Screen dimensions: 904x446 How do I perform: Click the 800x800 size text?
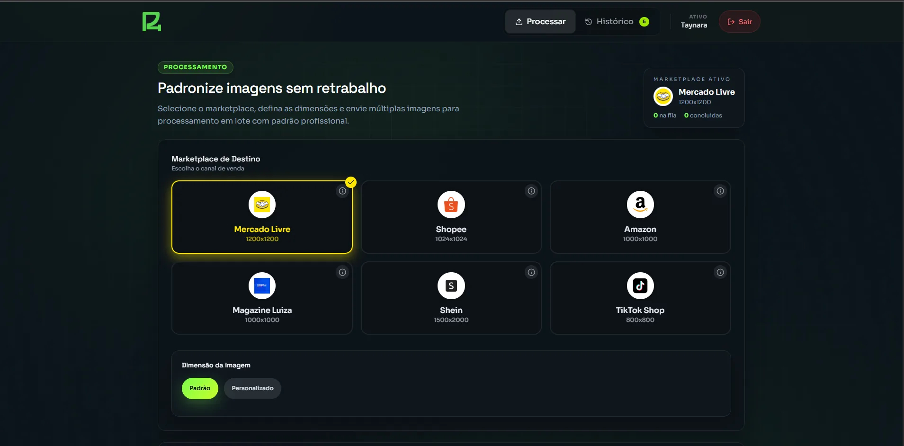click(640, 320)
